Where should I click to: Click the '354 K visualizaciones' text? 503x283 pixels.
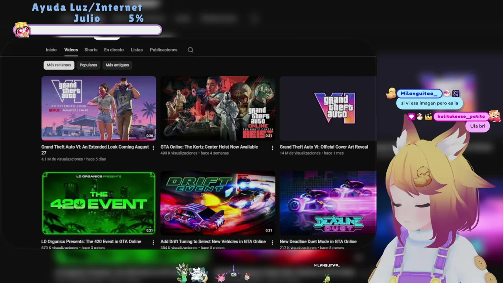coord(179,248)
